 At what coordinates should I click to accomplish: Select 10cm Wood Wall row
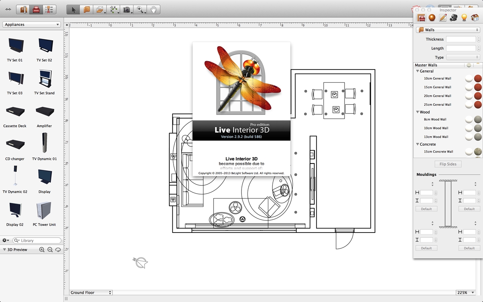pyautogui.click(x=448, y=128)
